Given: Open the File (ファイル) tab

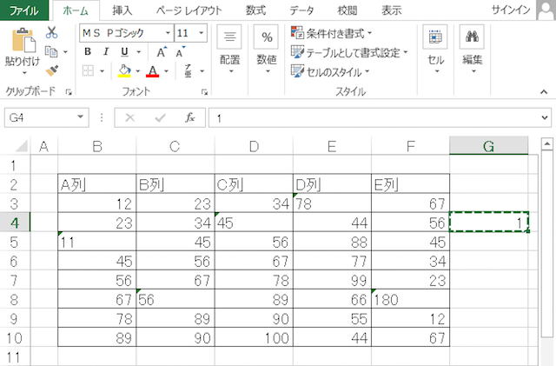Looking at the screenshot, I should (24, 10).
